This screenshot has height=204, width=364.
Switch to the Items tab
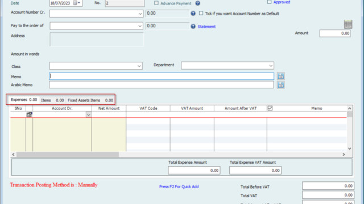point(52,100)
